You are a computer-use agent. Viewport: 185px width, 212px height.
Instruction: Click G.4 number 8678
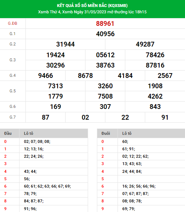click(x=85, y=76)
